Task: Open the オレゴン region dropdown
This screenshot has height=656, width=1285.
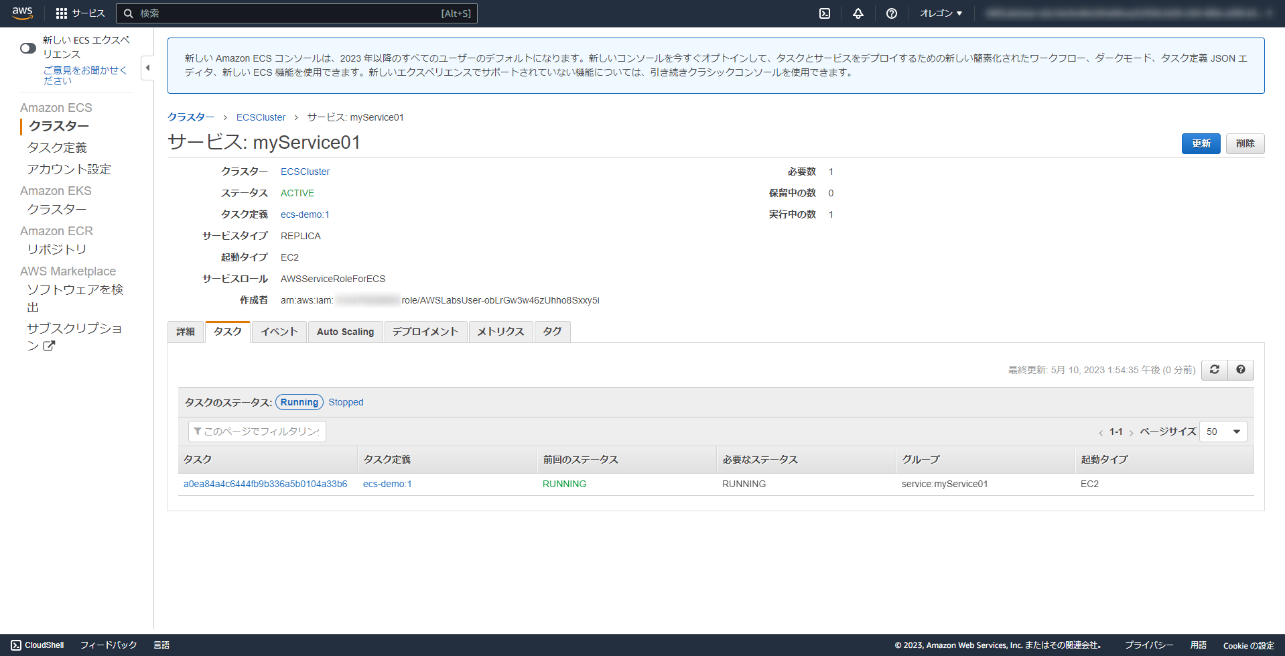Action: [940, 13]
